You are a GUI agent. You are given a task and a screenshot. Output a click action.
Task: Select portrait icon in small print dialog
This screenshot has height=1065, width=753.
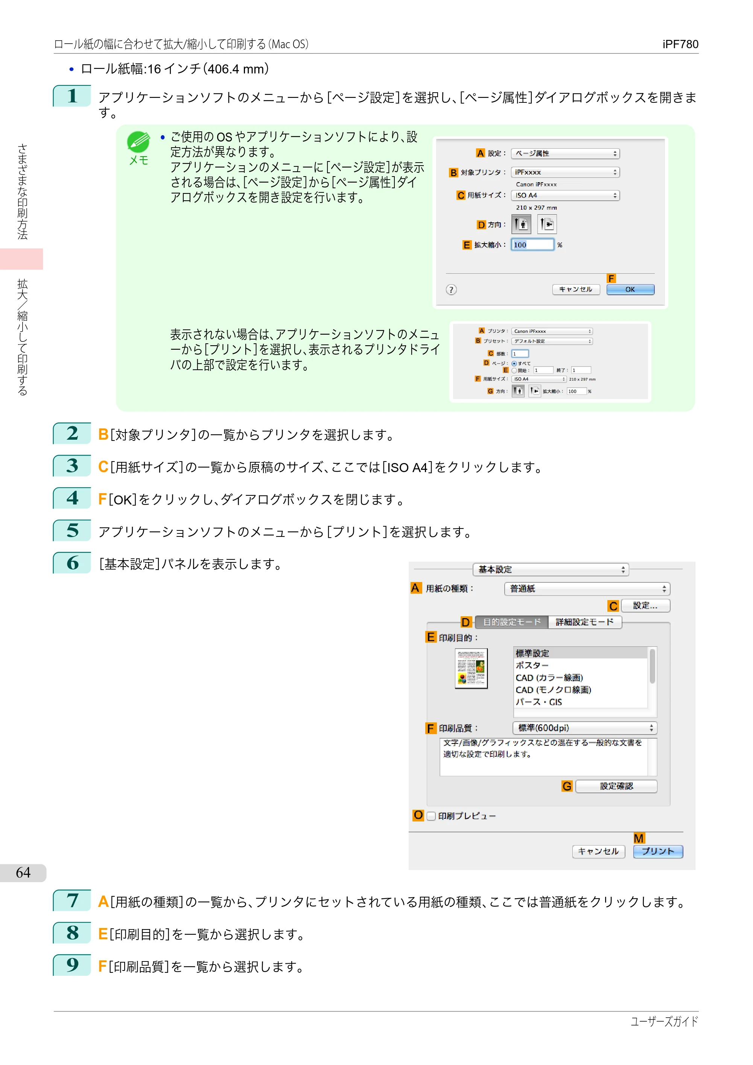point(519,391)
